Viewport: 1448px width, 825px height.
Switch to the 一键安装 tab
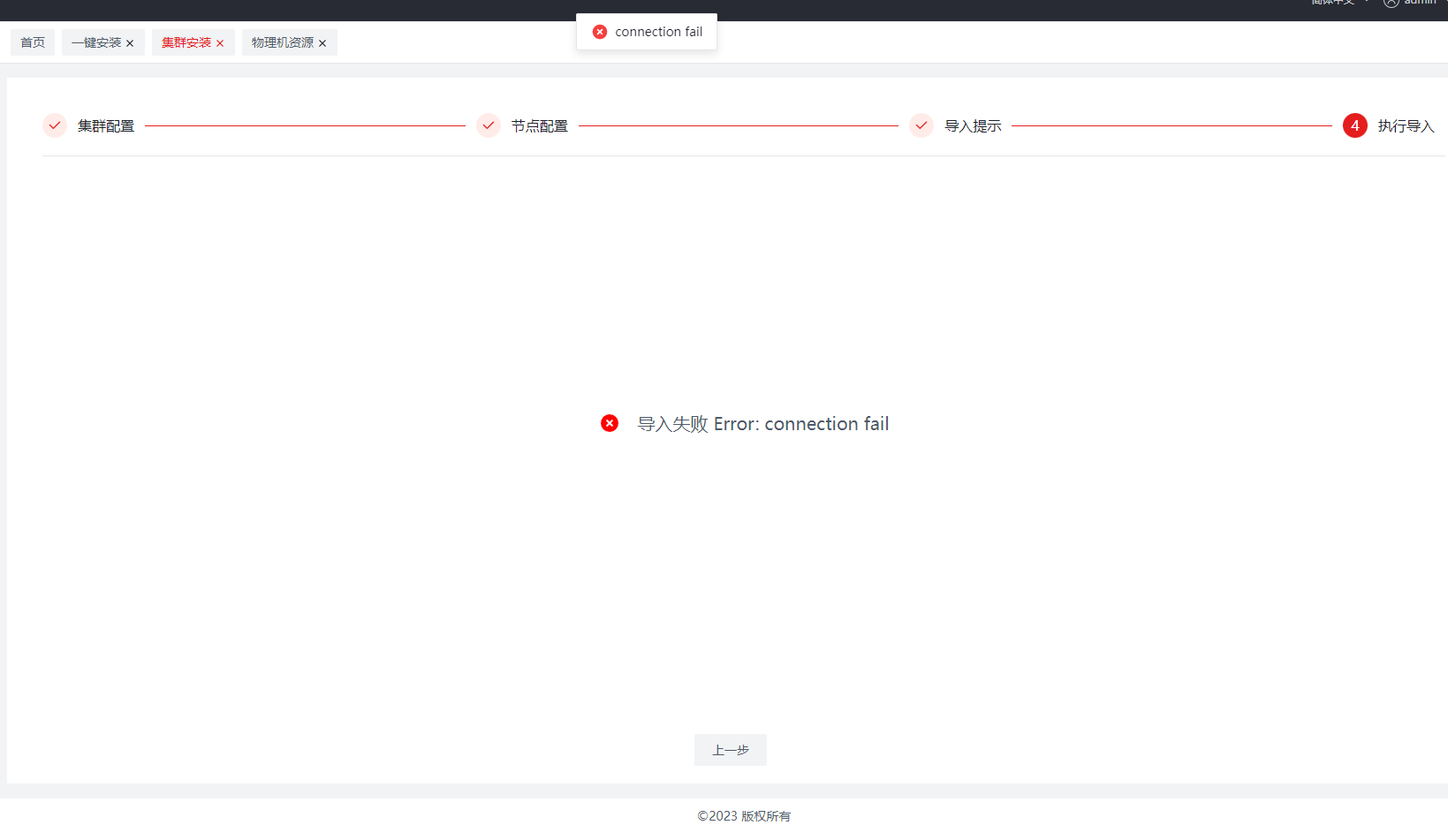tap(96, 42)
